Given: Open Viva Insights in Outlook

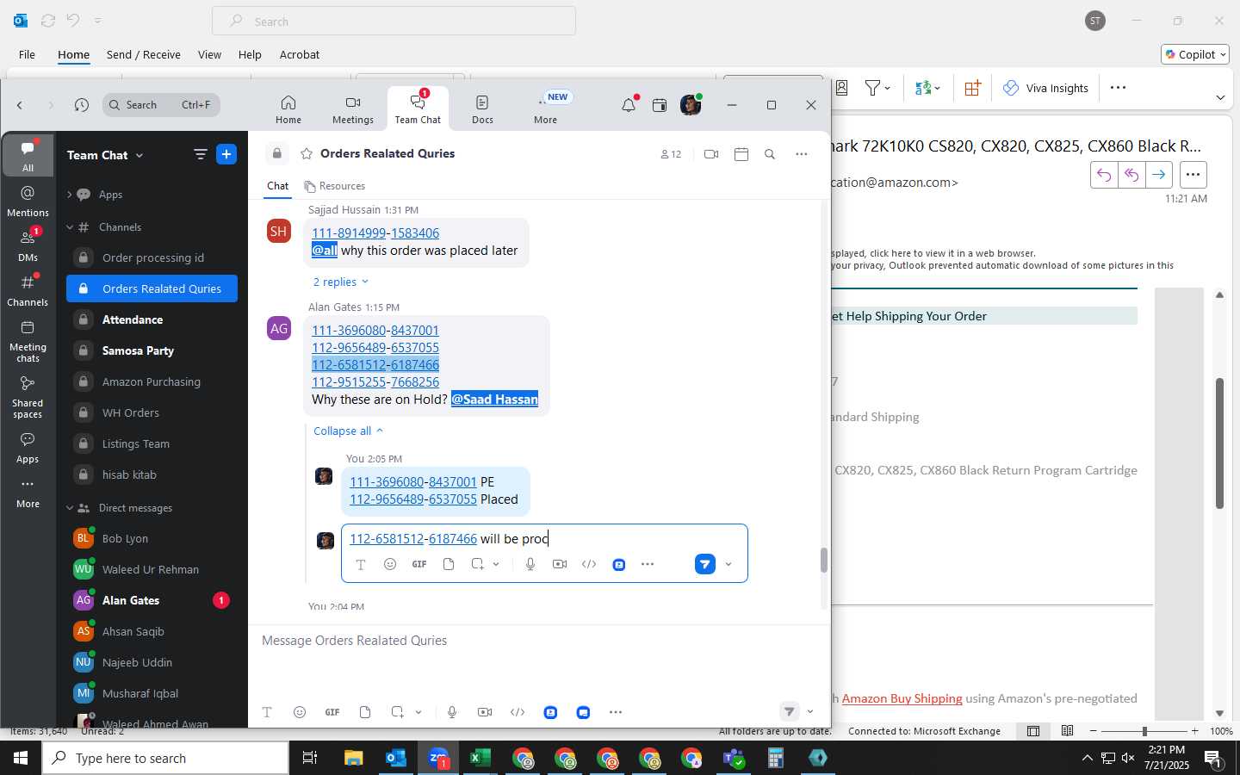Looking at the screenshot, I should 1045,88.
